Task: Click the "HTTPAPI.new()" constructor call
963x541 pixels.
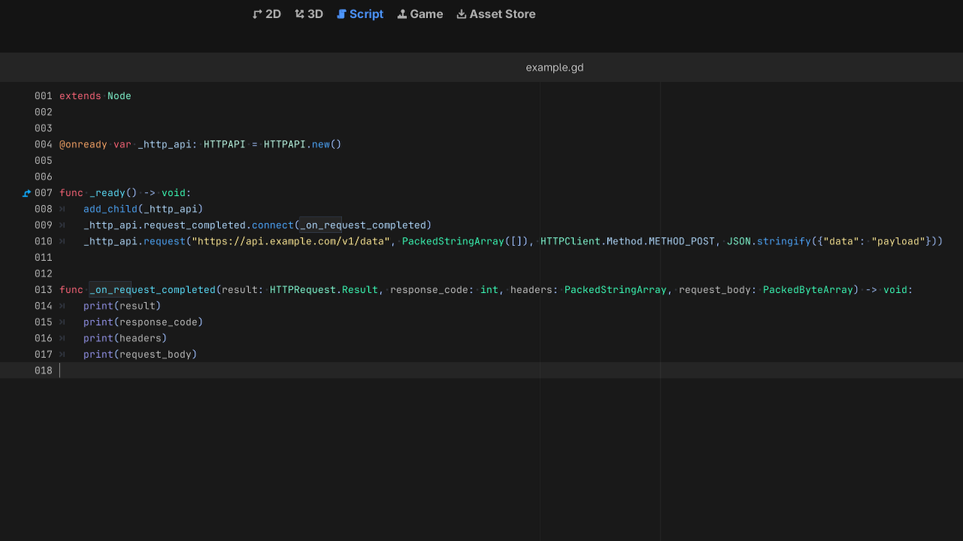Action: pos(303,144)
